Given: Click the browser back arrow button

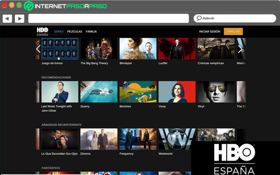Looking at the screenshot, I should [x=7, y=19].
